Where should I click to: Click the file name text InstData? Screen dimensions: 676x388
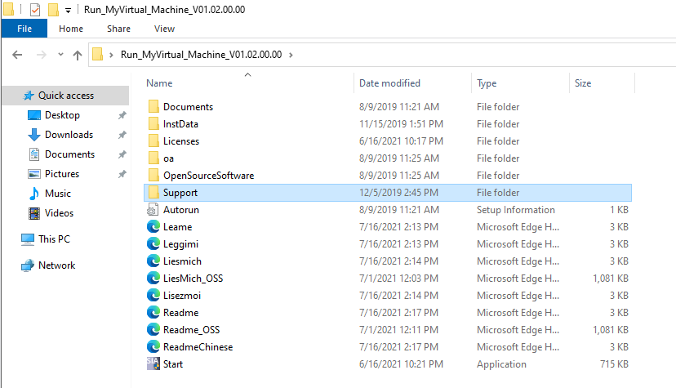pyautogui.click(x=180, y=124)
